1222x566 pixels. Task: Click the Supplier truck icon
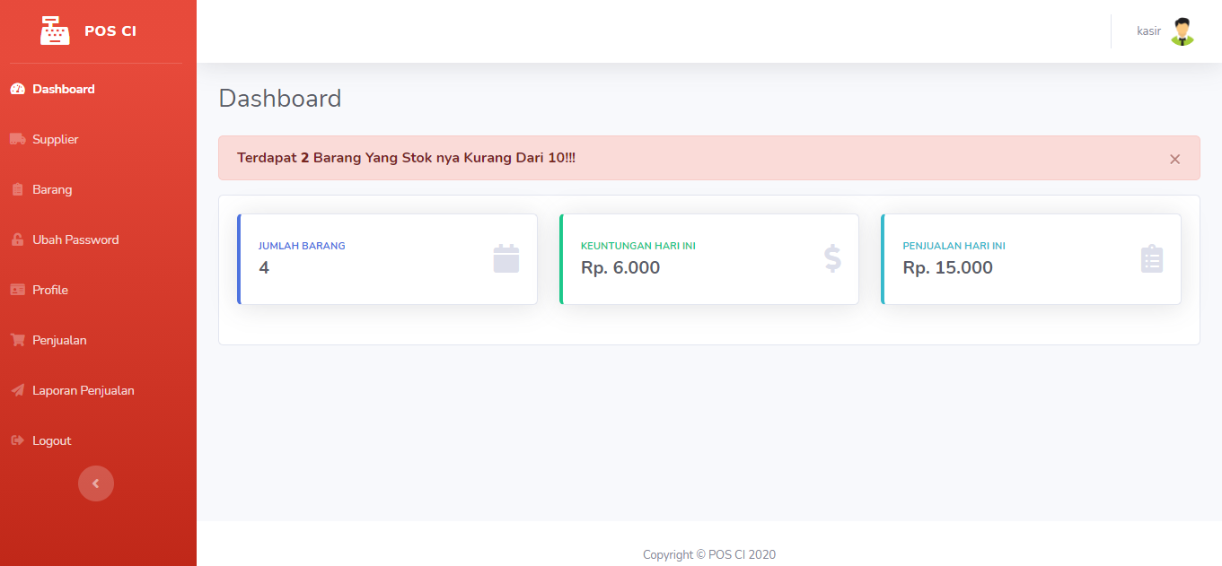[x=17, y=139]
